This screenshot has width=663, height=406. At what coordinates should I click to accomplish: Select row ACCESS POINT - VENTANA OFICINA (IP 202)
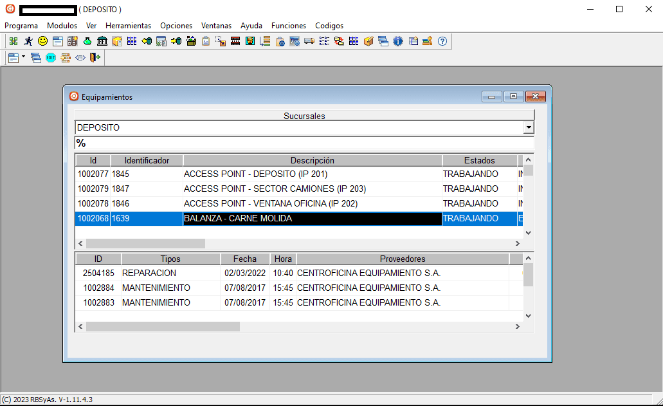299,203
